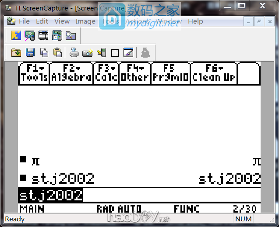Click the copy icon in the toolbar
Image resolution: width=279 pixels, height=227 pixels.
tap(44, 53)
